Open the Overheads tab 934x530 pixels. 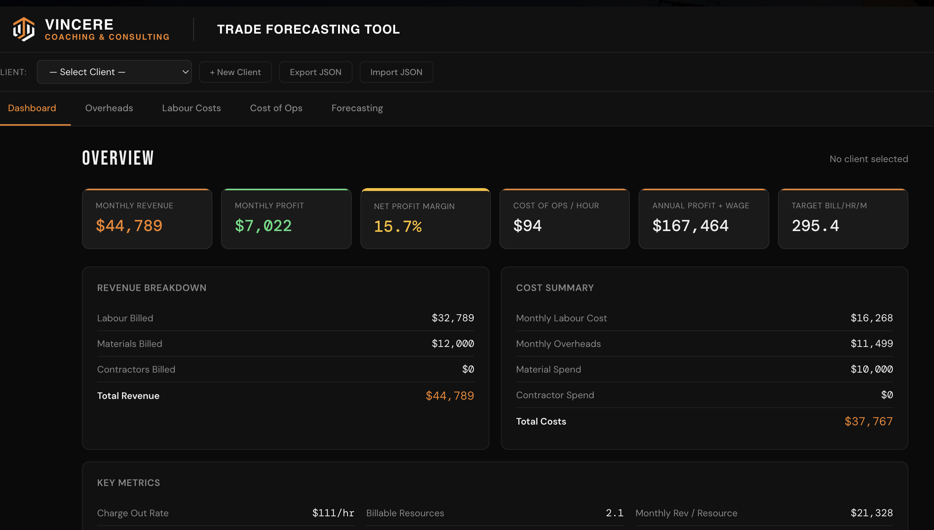point(109,108)
